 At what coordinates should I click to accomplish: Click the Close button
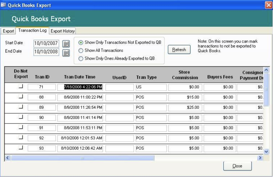point(237,166)
